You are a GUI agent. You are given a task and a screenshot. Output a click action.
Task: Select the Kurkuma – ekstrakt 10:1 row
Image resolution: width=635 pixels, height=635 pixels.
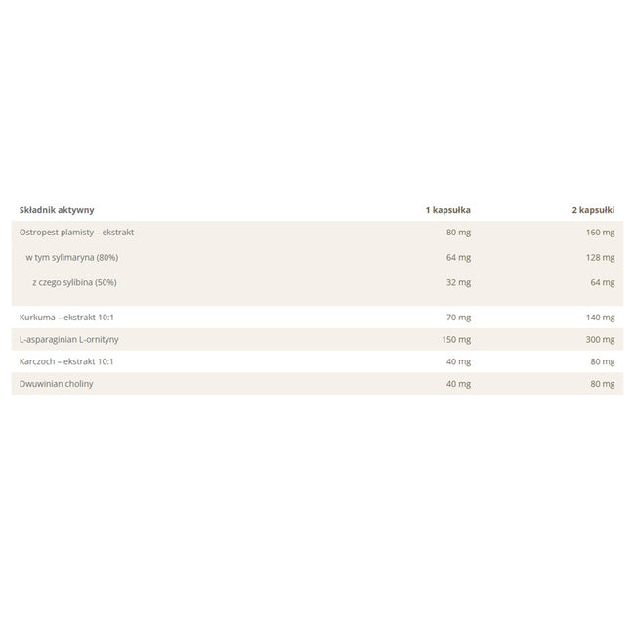coord(317,317)
